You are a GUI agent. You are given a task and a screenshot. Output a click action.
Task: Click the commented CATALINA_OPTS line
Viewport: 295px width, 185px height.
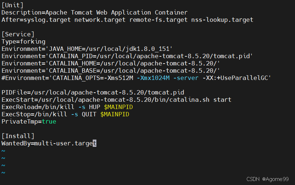[136, 78]
